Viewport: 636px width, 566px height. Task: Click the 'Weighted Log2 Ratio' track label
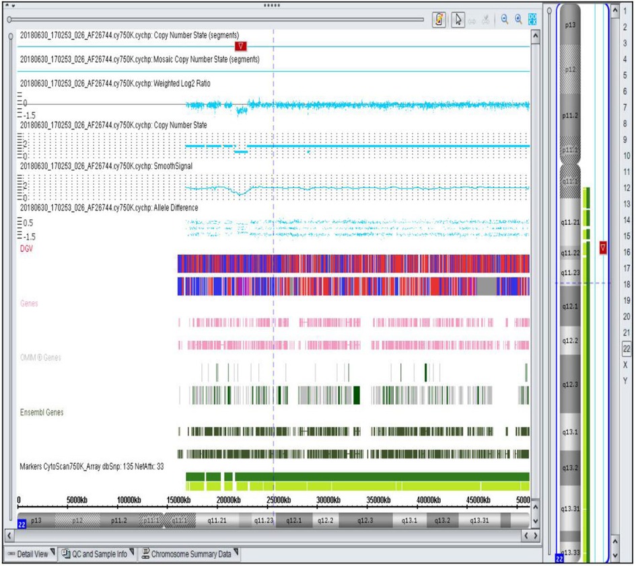[x=115, y=83]
